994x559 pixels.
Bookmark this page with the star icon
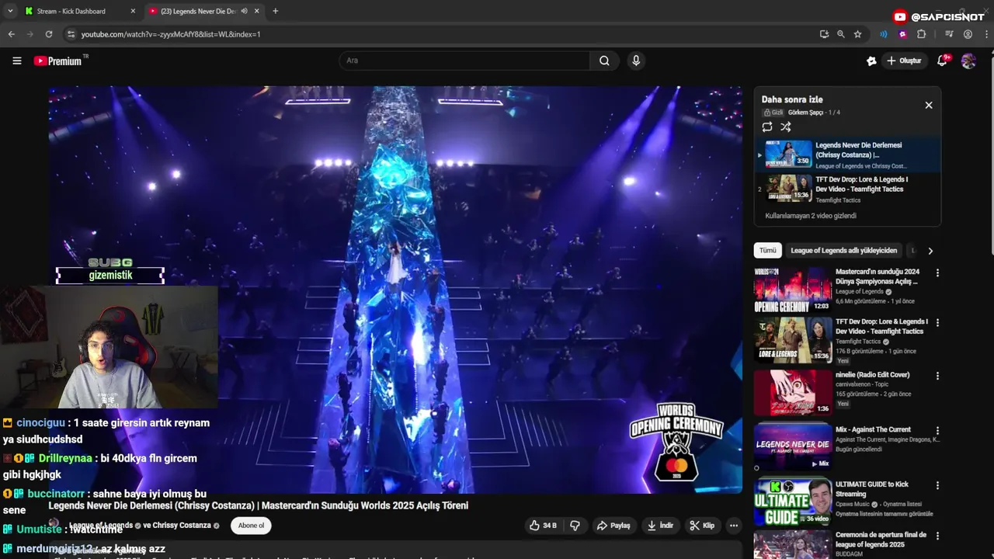tap(857, 34)
